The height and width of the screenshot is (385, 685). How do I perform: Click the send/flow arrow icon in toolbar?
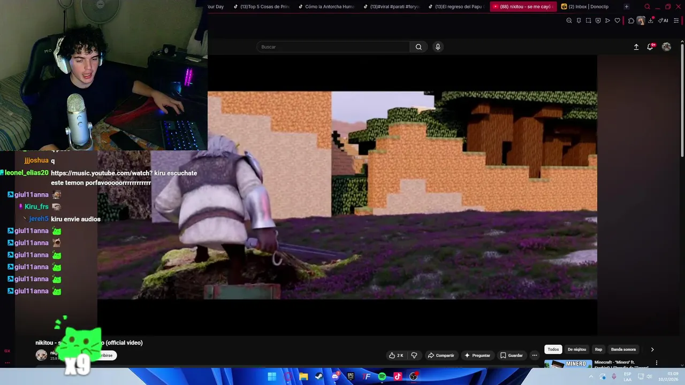tap(607, 21)
